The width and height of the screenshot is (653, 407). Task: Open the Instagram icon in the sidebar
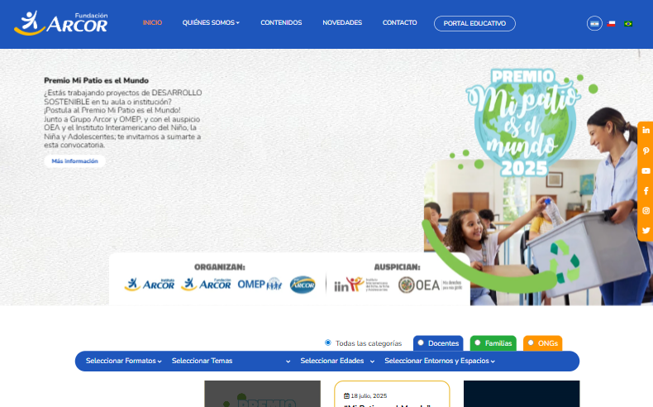pyautogui.click(x=646, y=211)
